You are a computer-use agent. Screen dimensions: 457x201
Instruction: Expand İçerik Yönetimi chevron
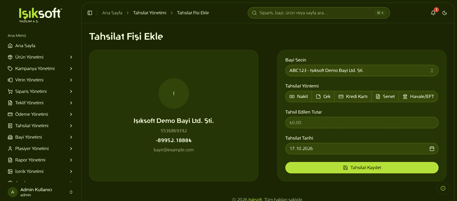(x=71, y=172)
